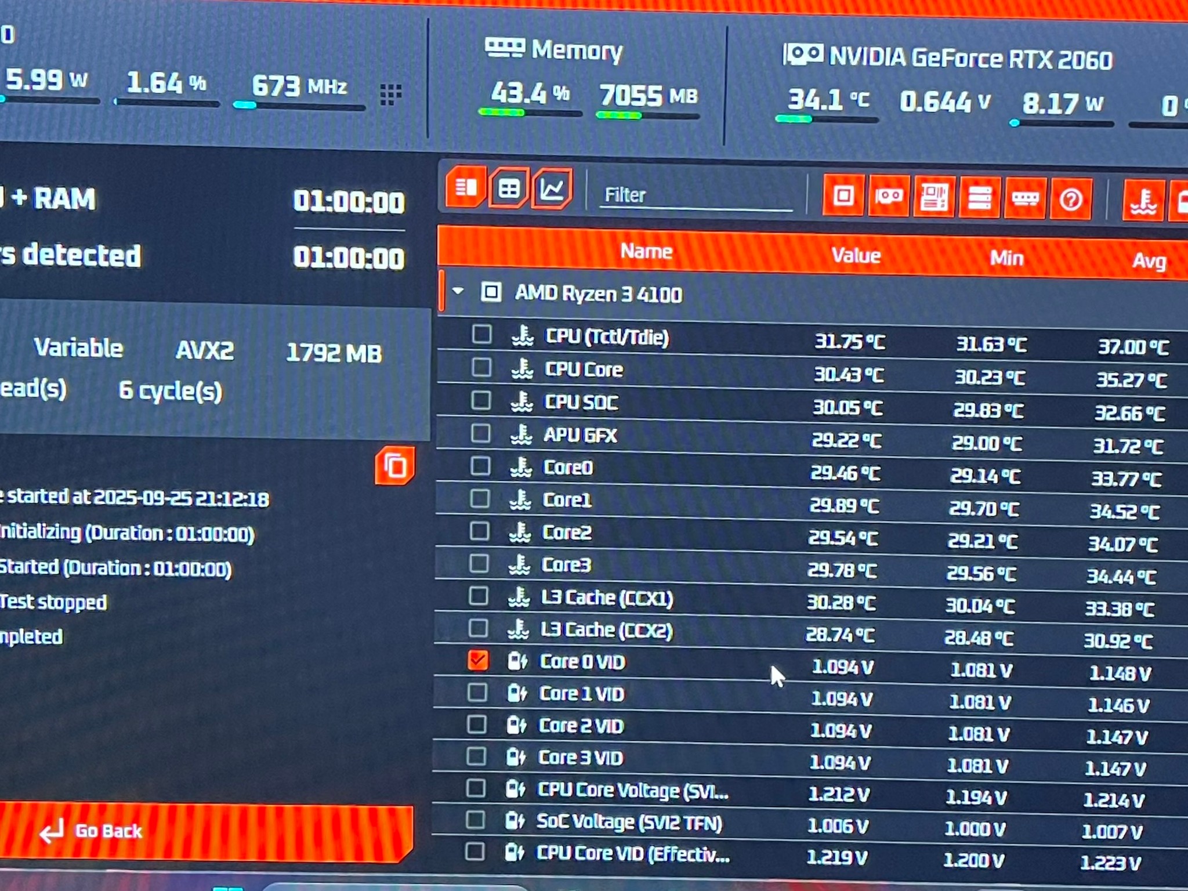Click the 1792 MB memory size value

[334, 353]
